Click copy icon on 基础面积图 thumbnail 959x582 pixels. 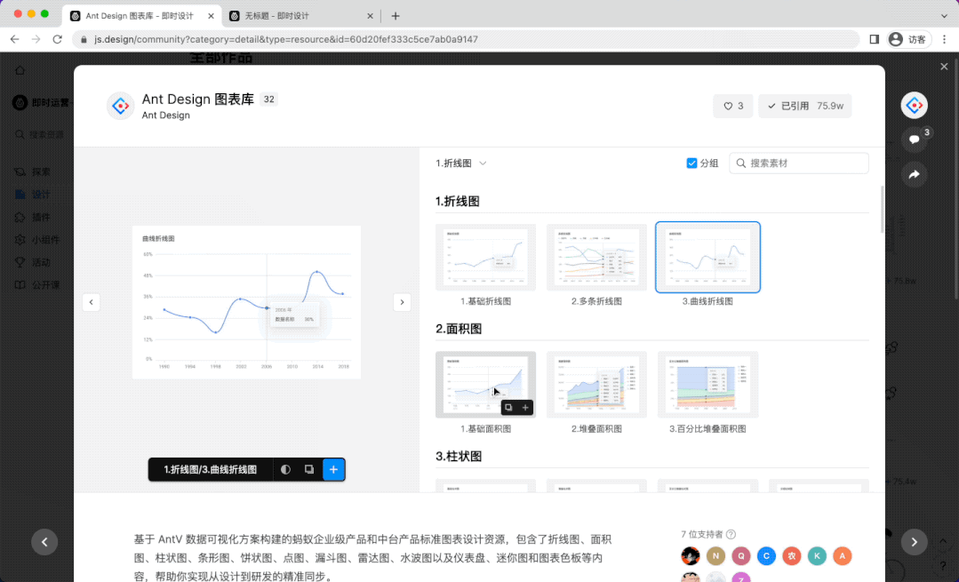click(x=508, y=407)
